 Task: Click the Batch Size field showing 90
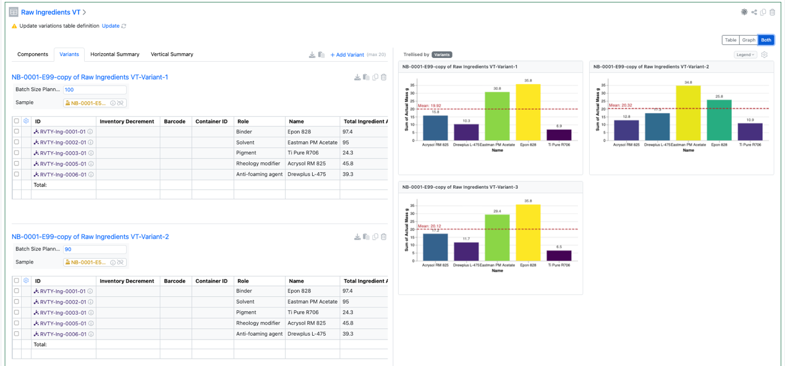[x=95, y=249]
